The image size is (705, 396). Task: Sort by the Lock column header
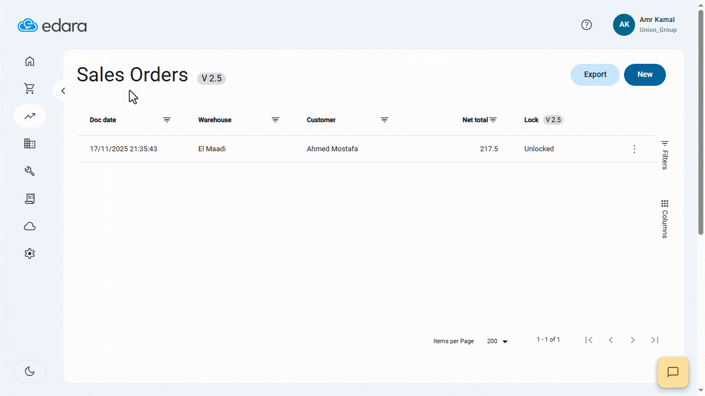point(532,120)
